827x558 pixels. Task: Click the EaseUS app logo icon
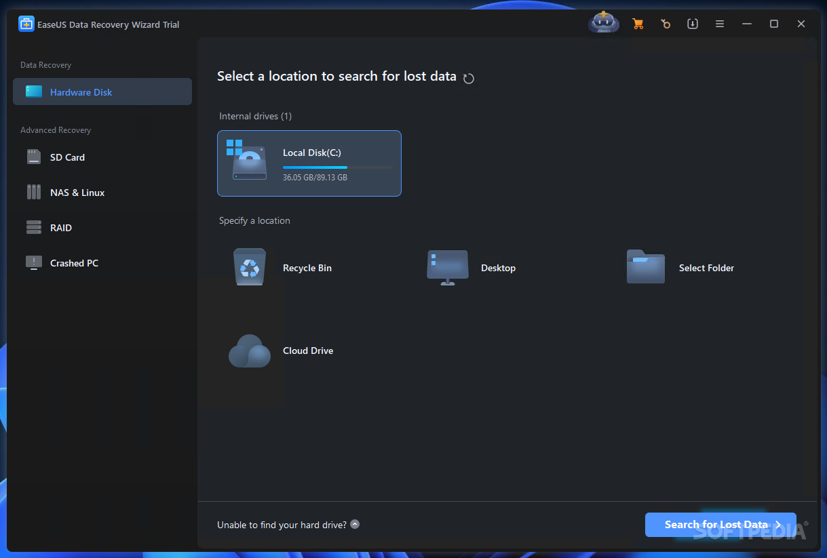(26, 24)
